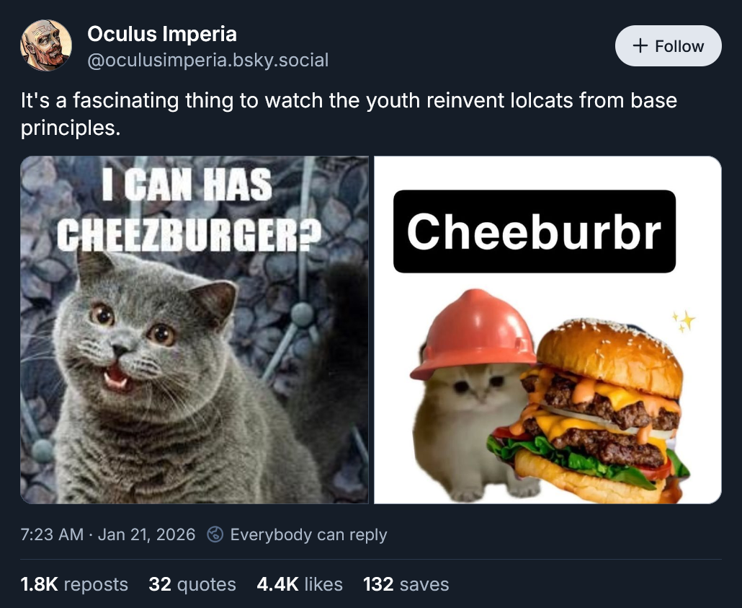The height and width of the screenshot is (608, 742).
Task: Click the globe reply-permissions icon
Action: tap(215, 535)
